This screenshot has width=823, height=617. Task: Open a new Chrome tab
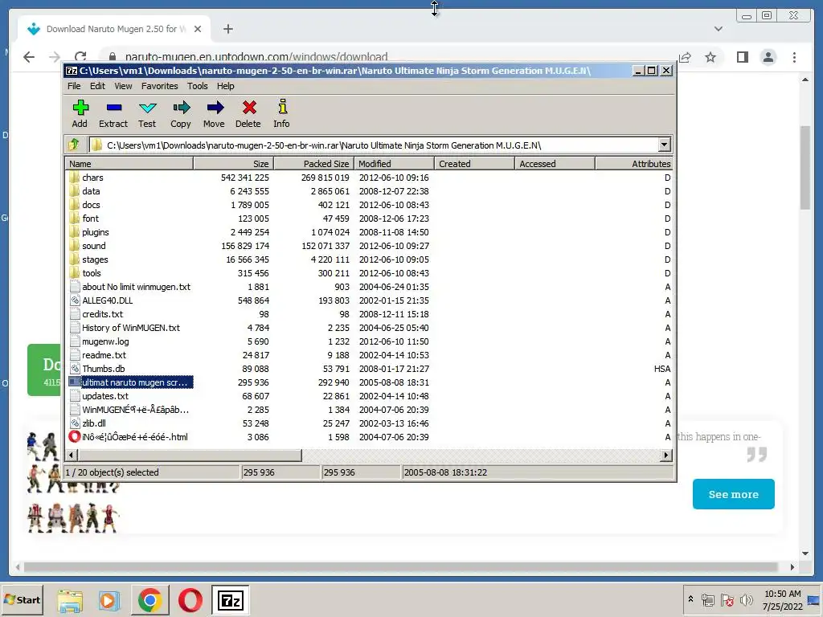(227, 29)
